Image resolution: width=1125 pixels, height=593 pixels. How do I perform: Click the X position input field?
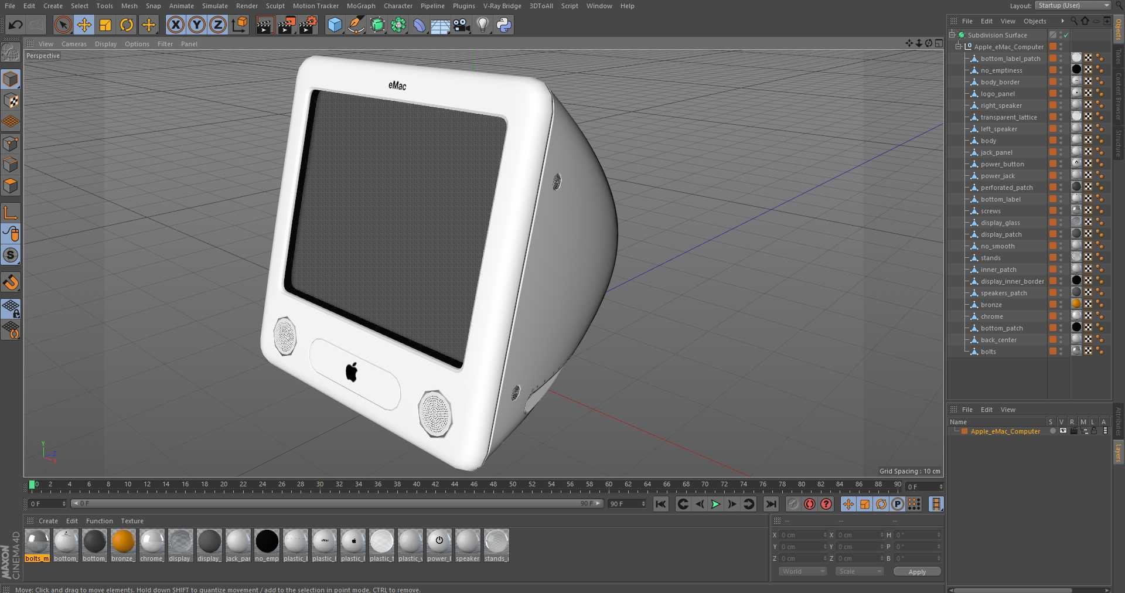[x=802, y=535]
